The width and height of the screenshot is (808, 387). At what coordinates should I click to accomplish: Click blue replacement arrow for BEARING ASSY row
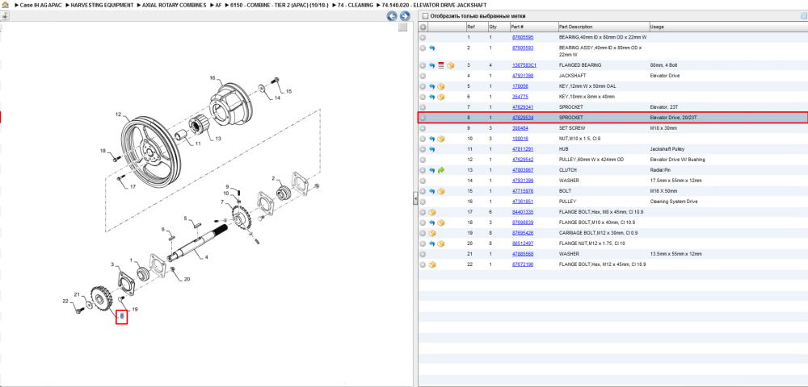(431, 48)
